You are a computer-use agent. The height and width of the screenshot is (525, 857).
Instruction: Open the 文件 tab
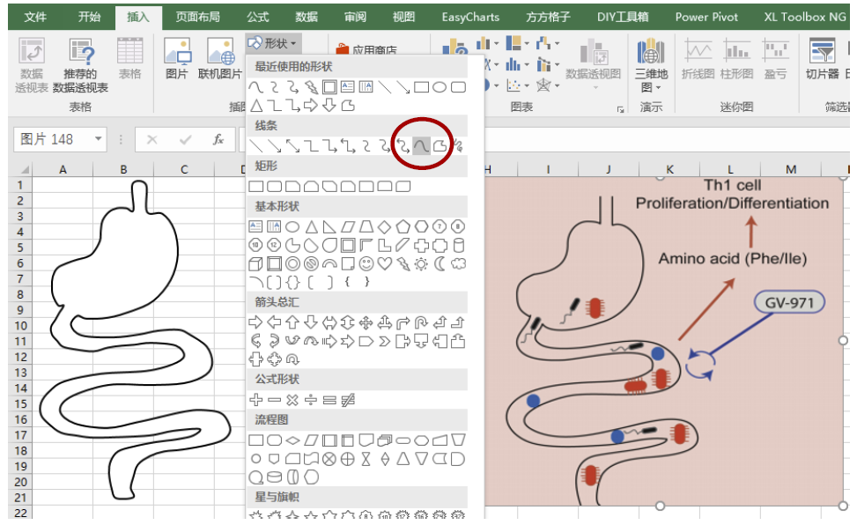(x=35, y=17)
